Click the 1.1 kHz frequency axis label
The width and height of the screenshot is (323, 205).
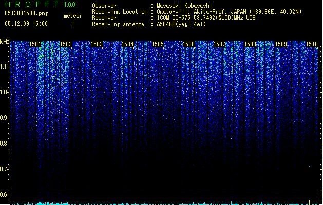point(4,67)
